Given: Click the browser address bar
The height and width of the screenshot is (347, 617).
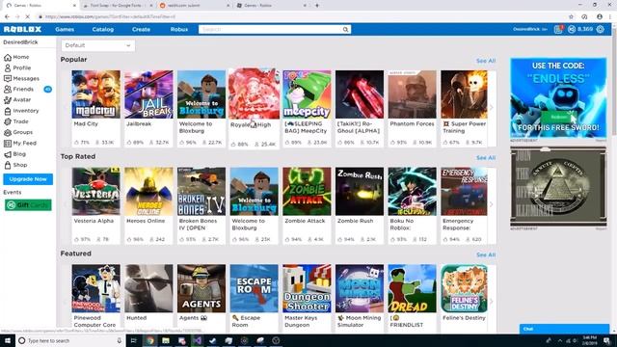Looking at the screenshot, I should pyautogui.click(x=303, y=17).
